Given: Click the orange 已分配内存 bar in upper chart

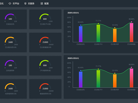Looking at the screenshot, I should [x=115, y=35].
